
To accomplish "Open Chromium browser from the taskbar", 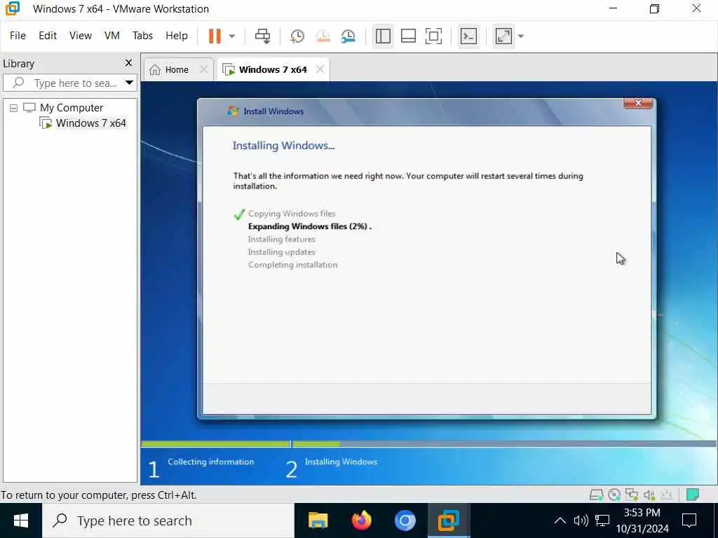I will [405, 520].
